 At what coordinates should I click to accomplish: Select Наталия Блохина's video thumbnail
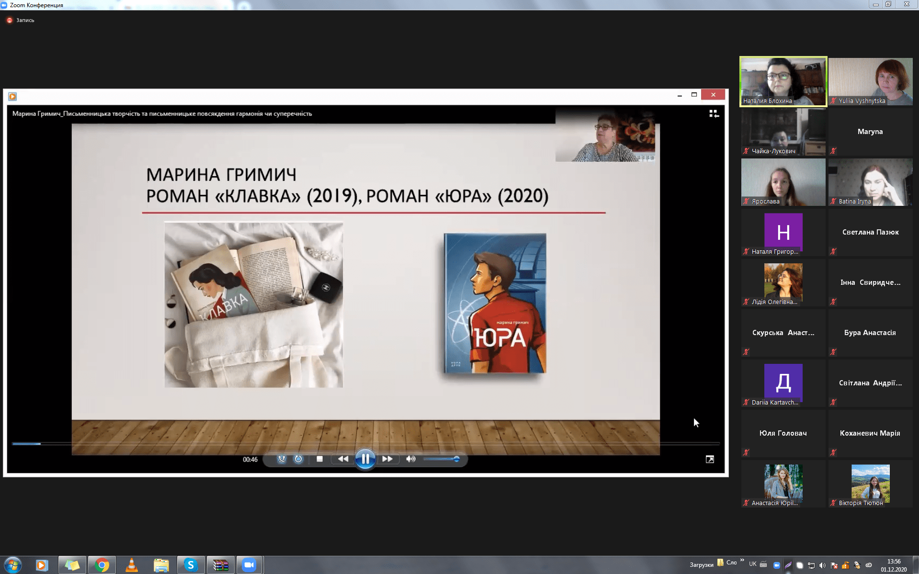[x=783, y=81]
